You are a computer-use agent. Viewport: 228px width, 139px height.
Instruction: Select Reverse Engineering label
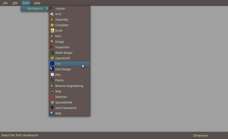point(69,86)
